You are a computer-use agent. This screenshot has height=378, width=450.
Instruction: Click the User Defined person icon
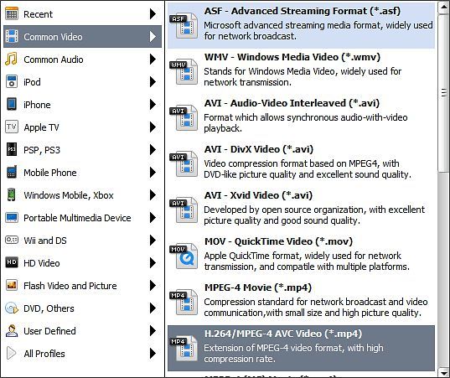coord(12,330)
